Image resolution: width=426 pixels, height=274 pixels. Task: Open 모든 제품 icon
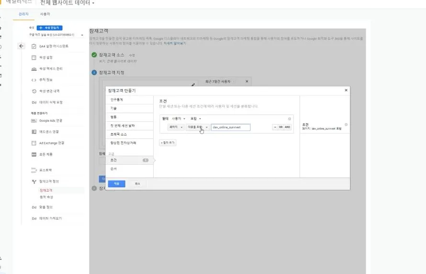pyautogui.click(x=34, y=154)
